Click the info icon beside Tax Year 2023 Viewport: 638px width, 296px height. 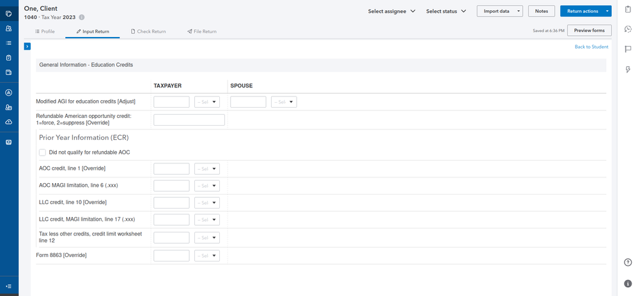coord(82,17)
